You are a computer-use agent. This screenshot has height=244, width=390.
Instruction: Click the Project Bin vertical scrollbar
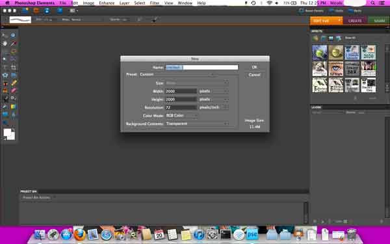tap(305, 213)
